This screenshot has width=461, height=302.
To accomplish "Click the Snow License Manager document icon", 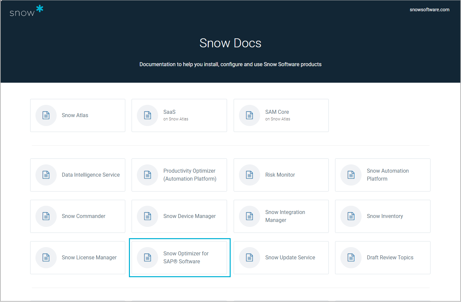I will coord(46,258).
